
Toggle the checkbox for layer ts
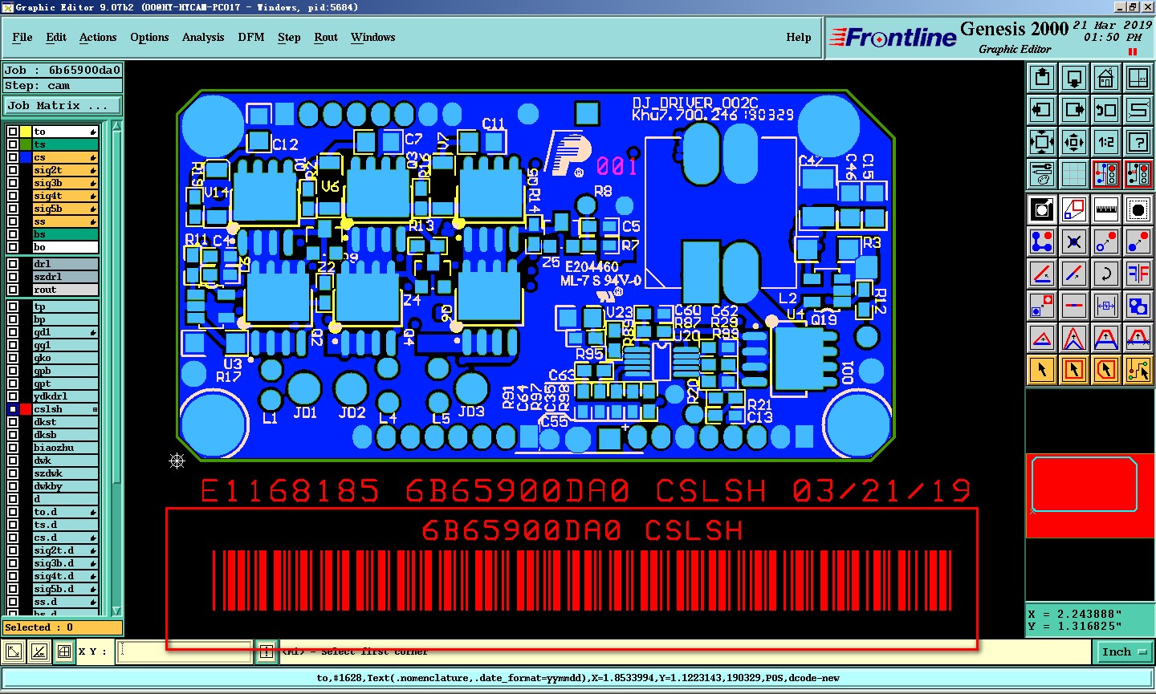click(13, 144)
